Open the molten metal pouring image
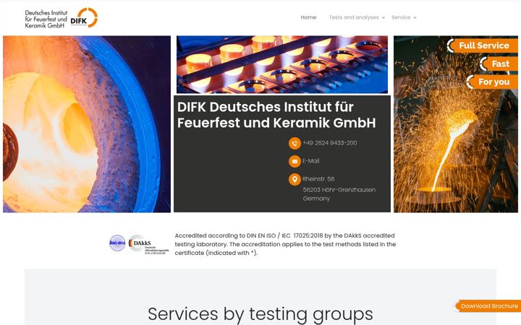Image resolution: width=521 pixels, height=325 pixels. pos(456,124)
